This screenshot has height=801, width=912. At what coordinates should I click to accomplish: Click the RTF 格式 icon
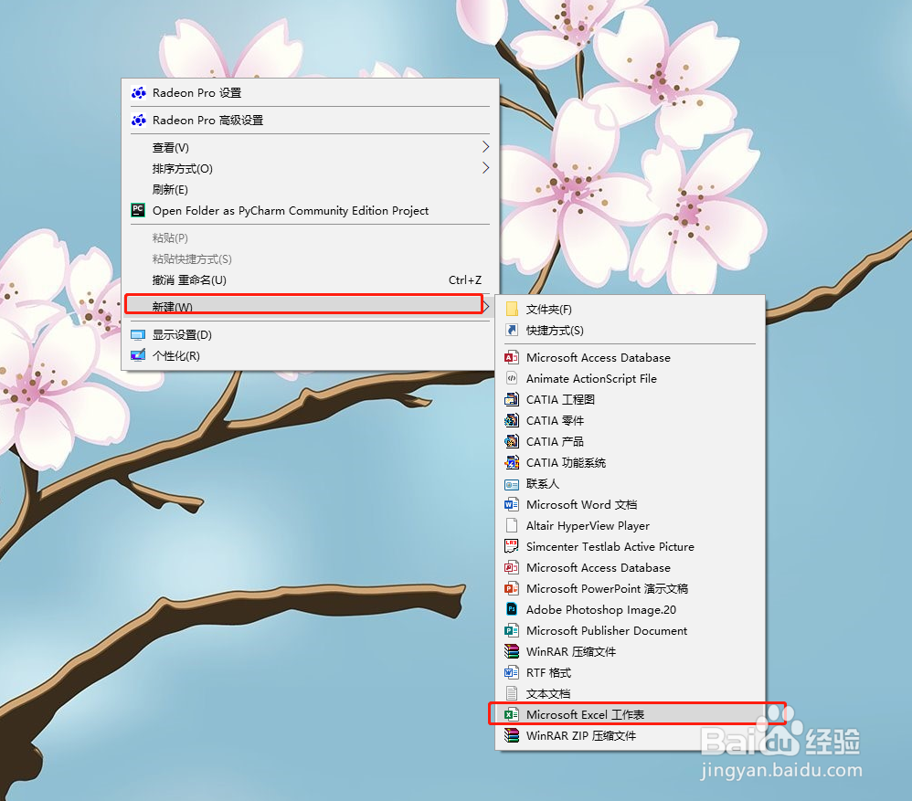512,672
